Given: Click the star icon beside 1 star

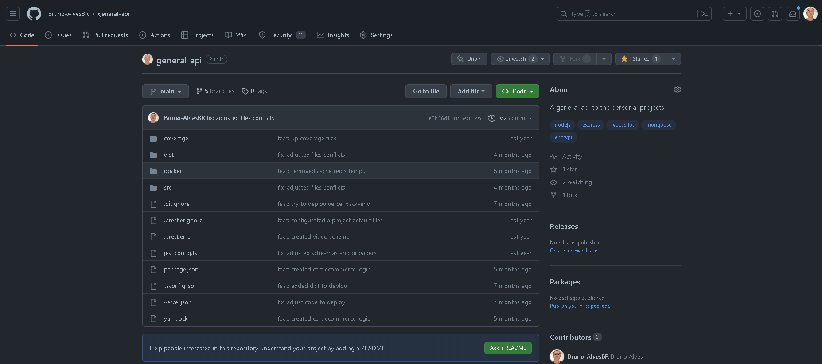Looking at the screenshot, I should [x=553, y=170].
